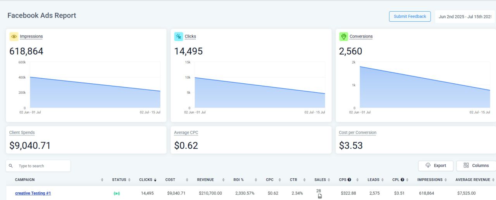
Task: Click the Conversions funnel icon
Action: click(343, 36)
